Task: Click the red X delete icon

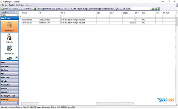Action: pyautogui.click(x=117, y=9)
